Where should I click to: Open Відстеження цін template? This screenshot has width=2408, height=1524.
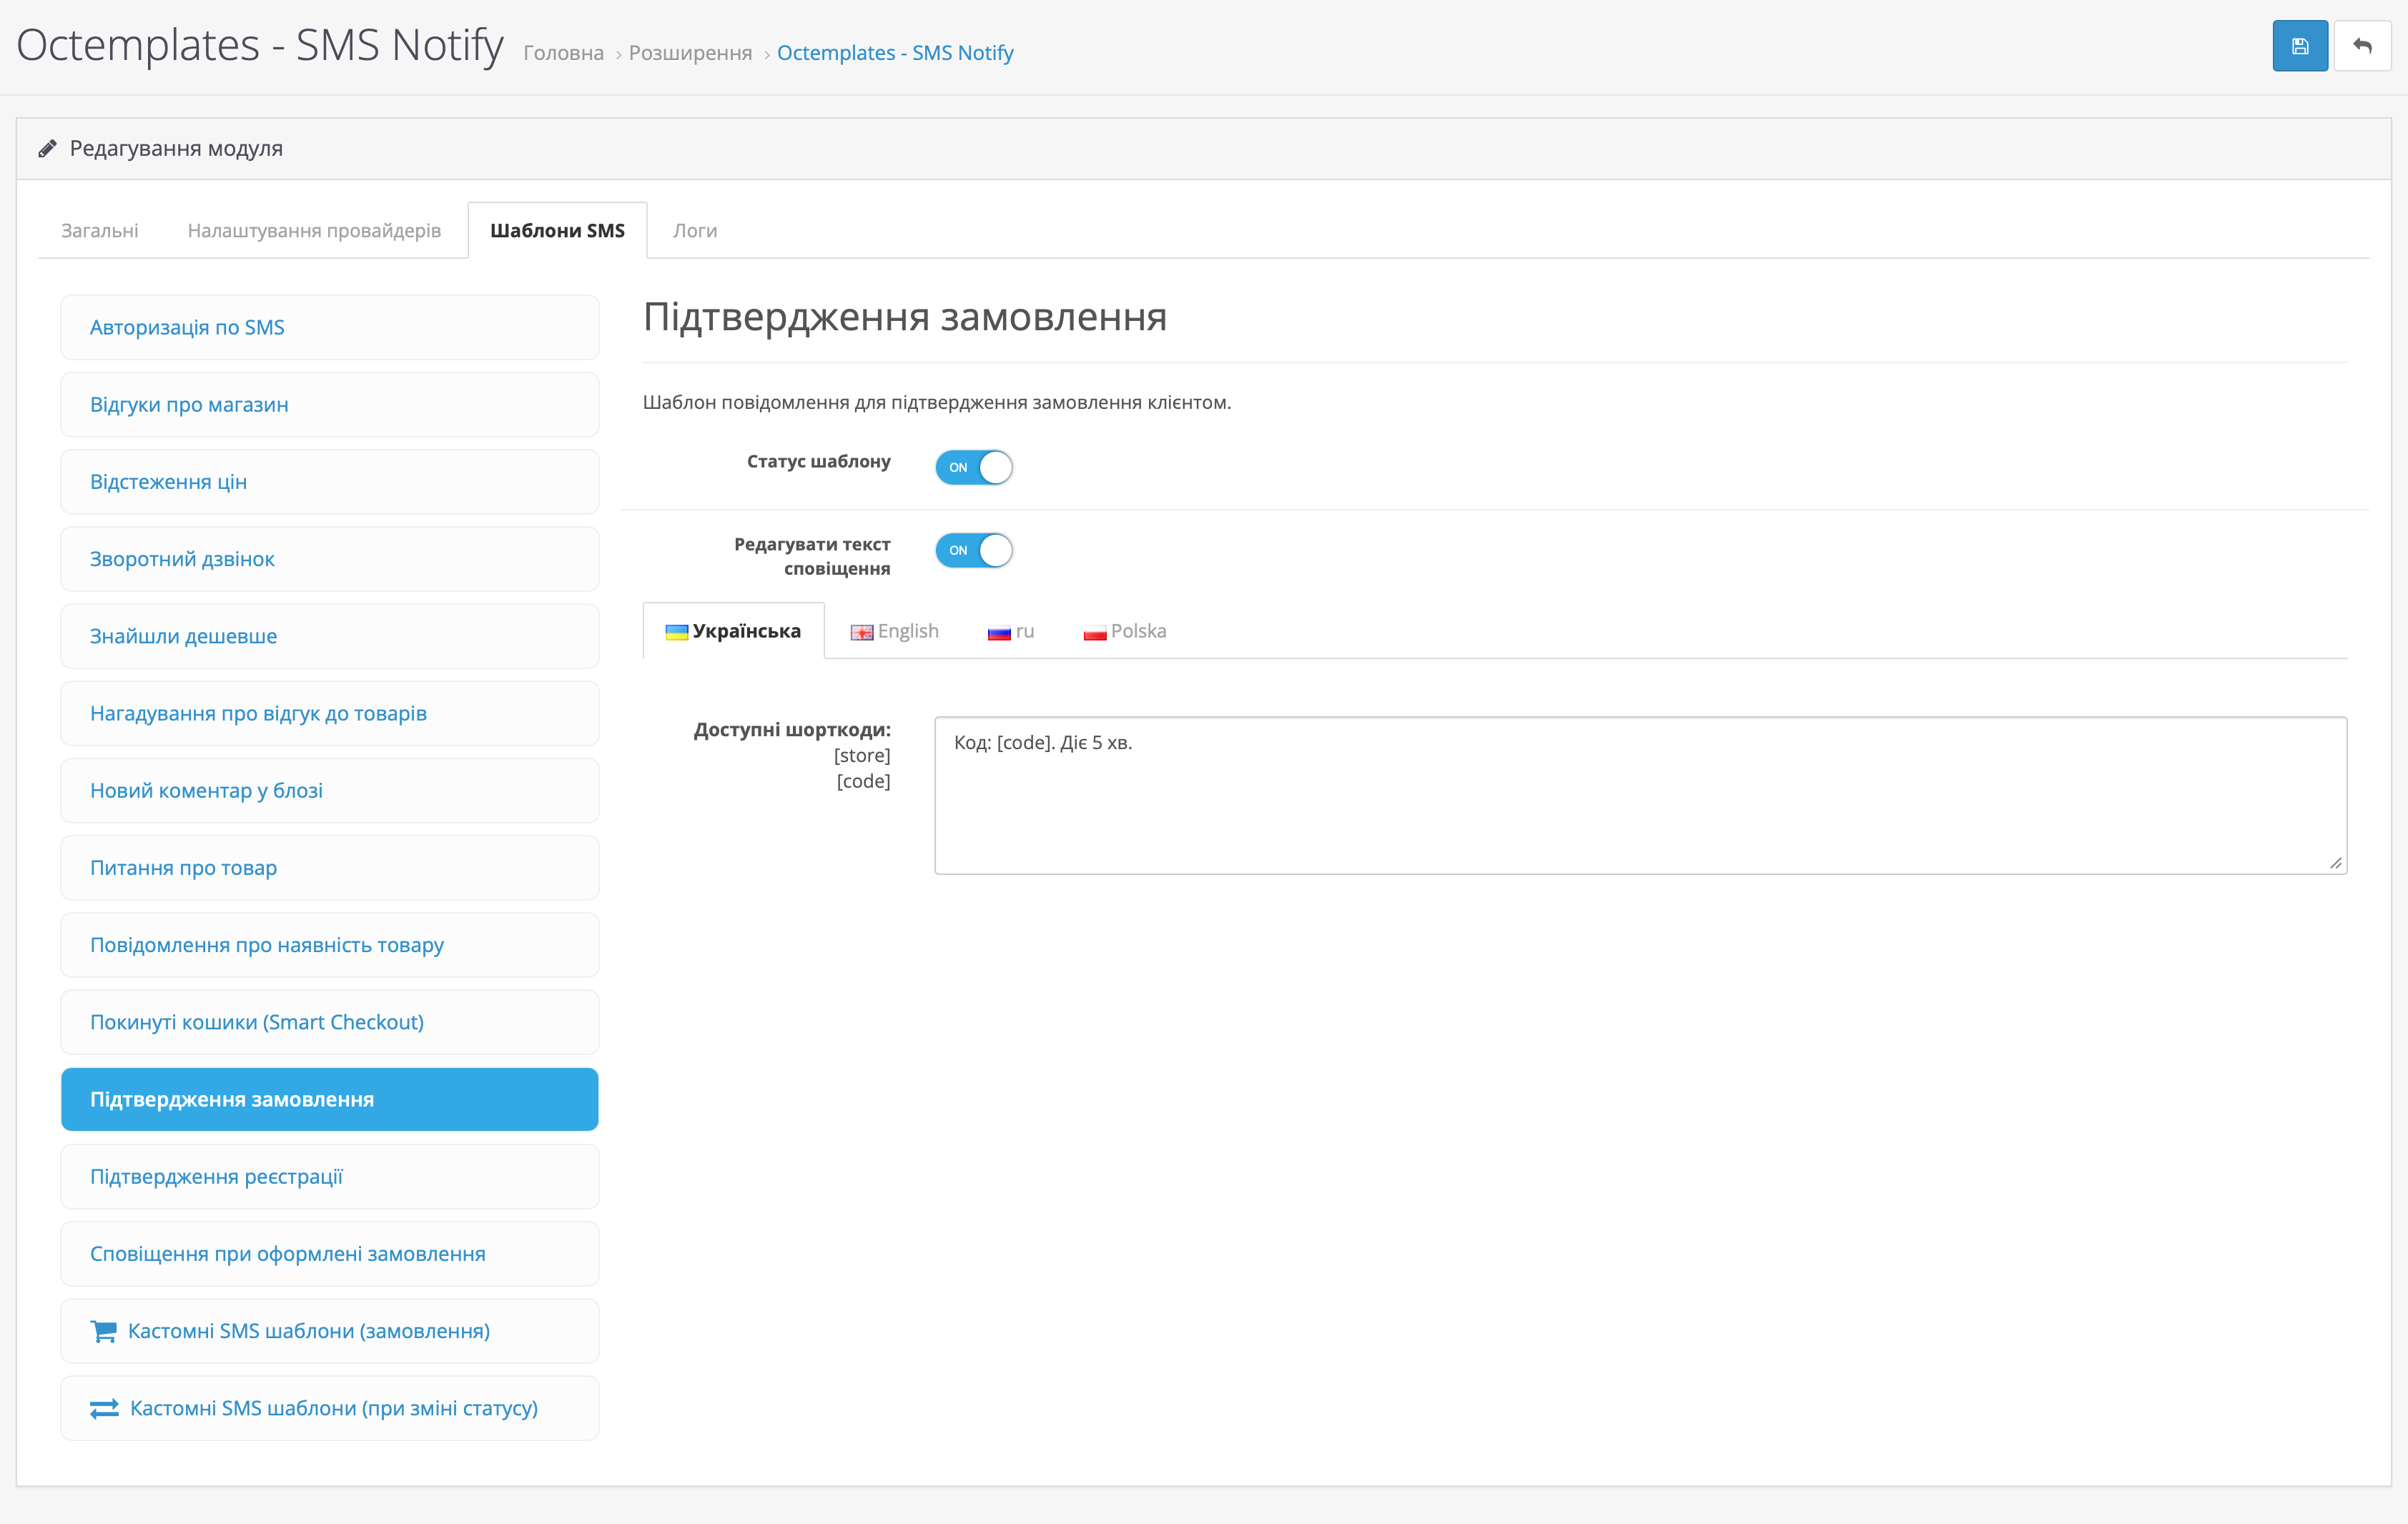(x=168, y=482)
